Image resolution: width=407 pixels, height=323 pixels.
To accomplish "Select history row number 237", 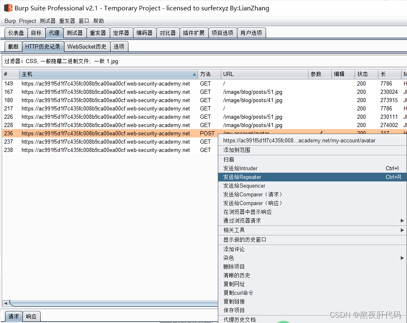I will click(x=110, y=142).
